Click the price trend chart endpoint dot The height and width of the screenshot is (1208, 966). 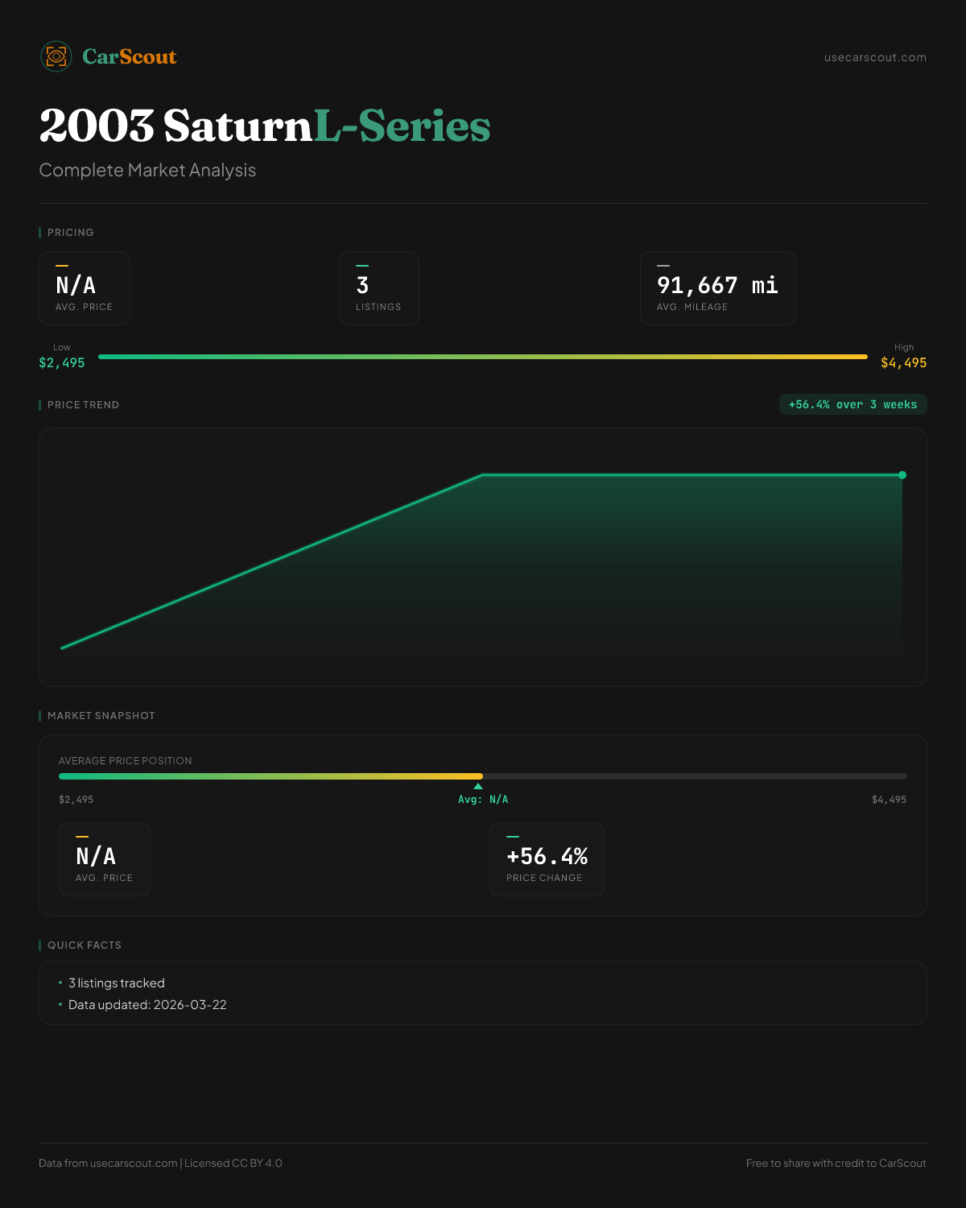tap(902, 475)
